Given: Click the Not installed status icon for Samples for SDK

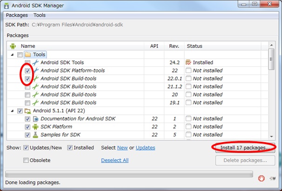Looking at the screenshot, I should point(188,135).
